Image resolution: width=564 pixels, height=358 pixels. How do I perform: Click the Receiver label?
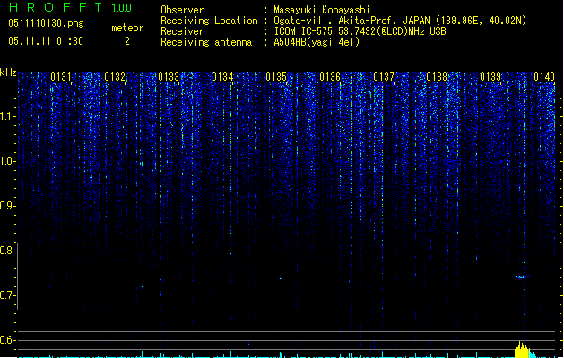[182, 31]
